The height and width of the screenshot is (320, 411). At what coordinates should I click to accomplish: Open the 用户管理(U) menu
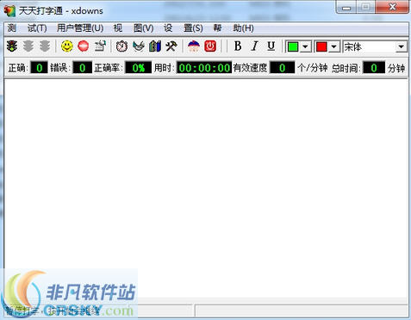point(80,28)
